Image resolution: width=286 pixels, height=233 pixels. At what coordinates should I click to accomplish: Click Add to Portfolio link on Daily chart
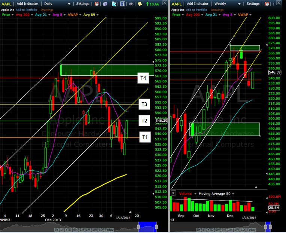26,10
